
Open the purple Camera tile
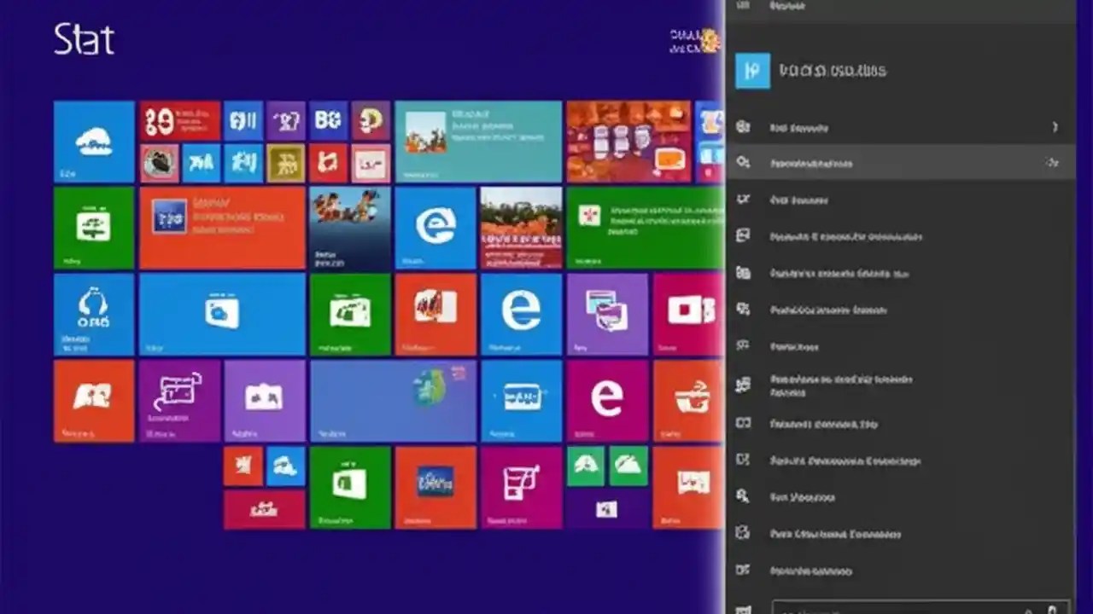pyautogui.click(x=264, y=402)
